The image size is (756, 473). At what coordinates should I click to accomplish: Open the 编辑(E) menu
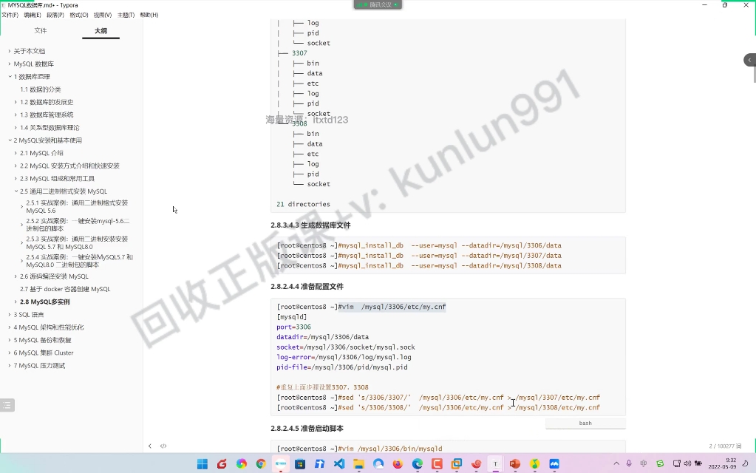point(33,15)
